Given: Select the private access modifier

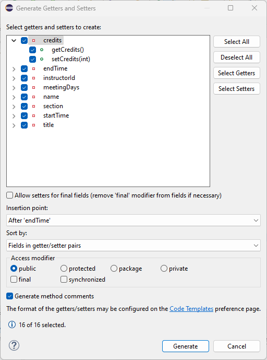Looking at the screenshot, I should click(164, 269).
